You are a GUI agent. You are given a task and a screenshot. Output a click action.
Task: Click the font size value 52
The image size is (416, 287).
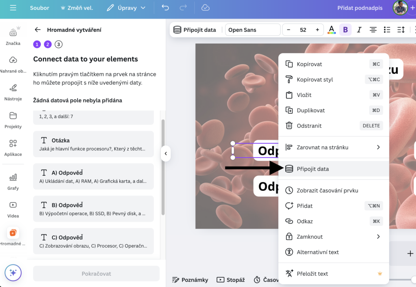pyautogui.click(x=303, y=30)
